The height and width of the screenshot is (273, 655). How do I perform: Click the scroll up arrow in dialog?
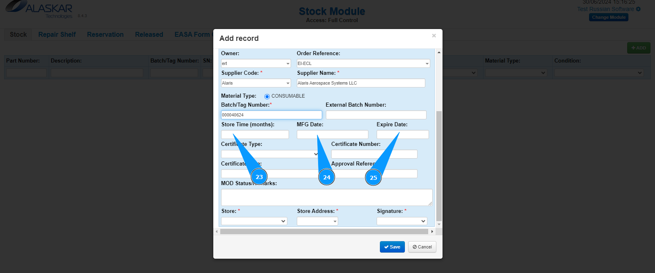(x=439, y=53)
